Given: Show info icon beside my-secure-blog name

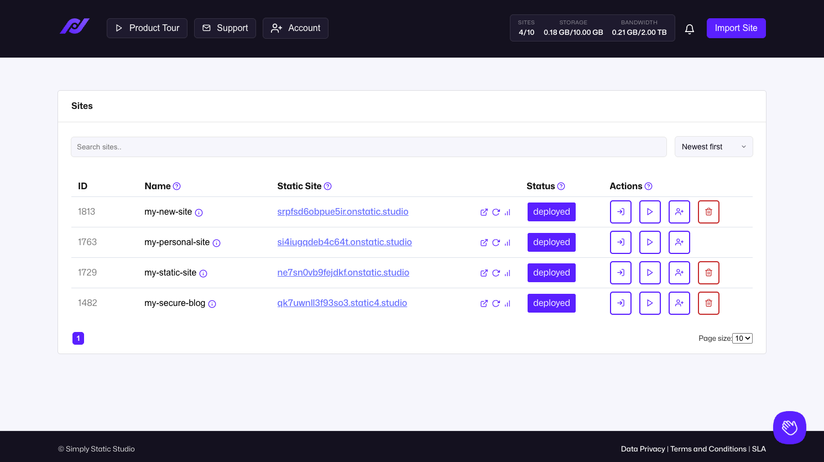Looking at the screenshot, I should pos(212,304).
